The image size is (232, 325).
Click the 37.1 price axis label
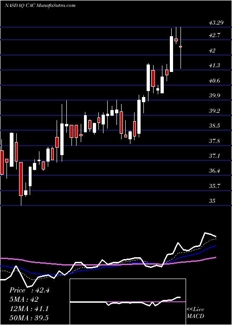[x=214, y=156]
